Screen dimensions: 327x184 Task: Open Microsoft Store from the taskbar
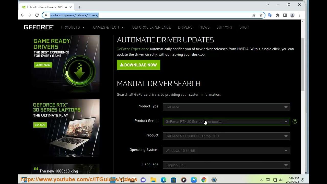point(173,180)
